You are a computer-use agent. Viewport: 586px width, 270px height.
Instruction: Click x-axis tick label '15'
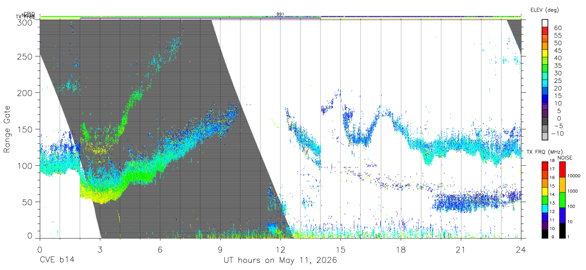(x=341, y=250)
